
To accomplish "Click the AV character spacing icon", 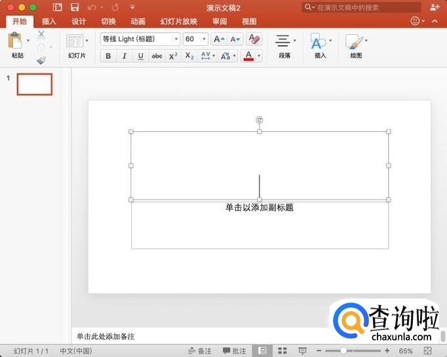I will click(x=206, y=56).
